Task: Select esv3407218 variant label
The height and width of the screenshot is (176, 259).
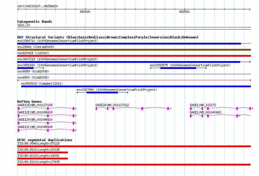Action: click(58, 59)
